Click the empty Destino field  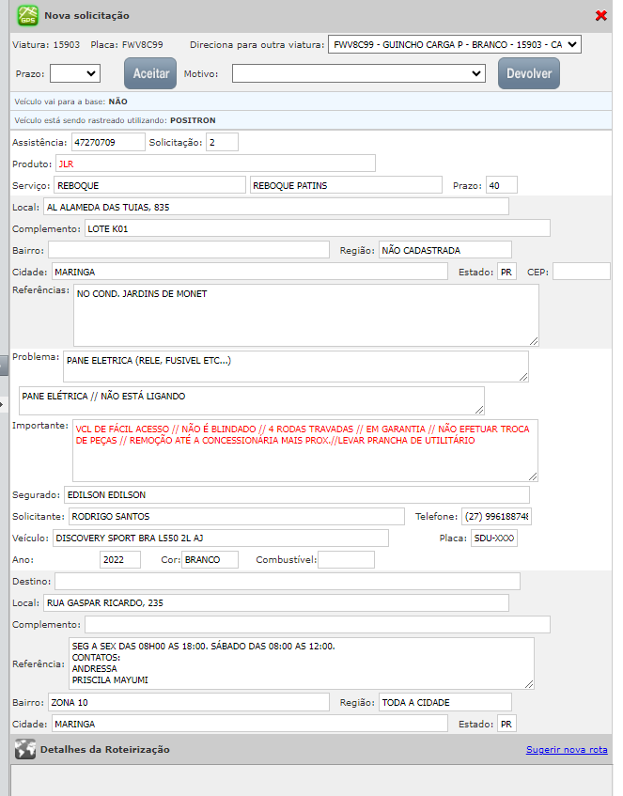pos(287,581)
